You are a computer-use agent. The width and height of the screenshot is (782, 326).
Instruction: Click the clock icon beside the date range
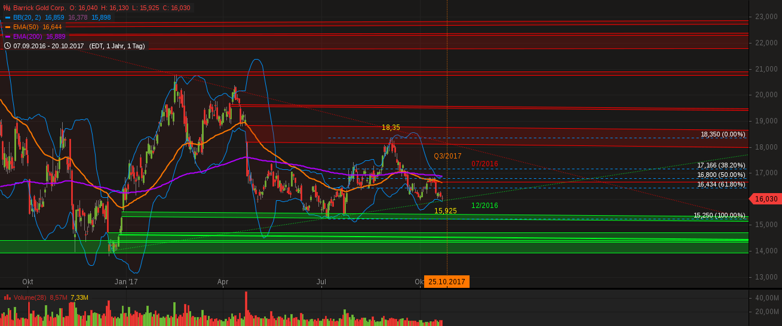pyautogui.click(x=7, y=45)
